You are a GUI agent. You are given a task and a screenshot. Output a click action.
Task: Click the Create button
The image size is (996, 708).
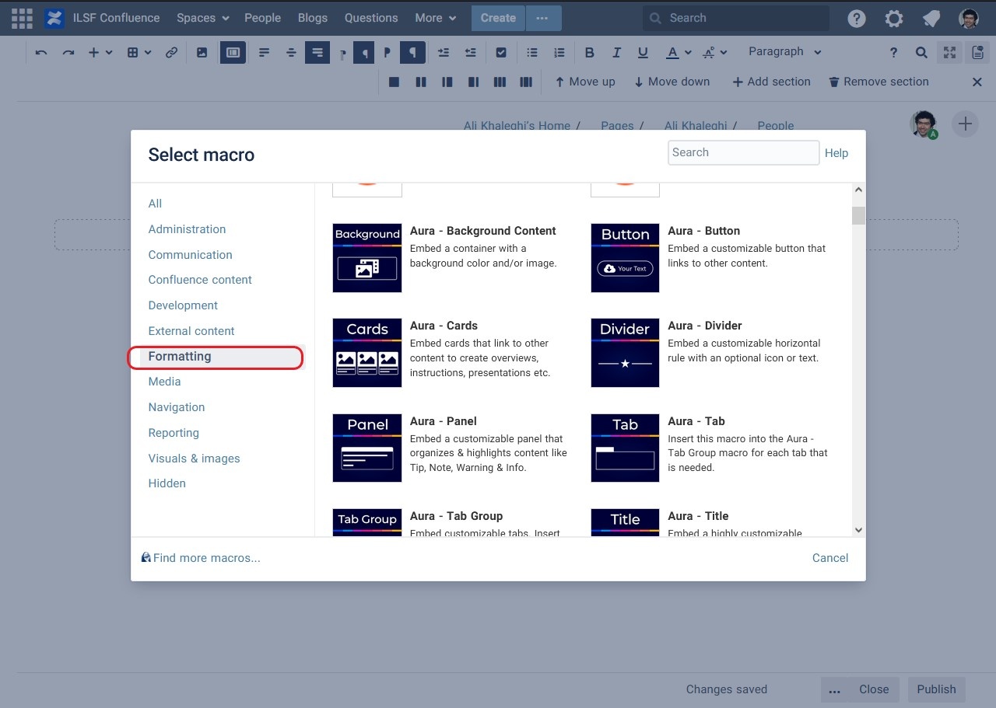(x=498, y=18)
